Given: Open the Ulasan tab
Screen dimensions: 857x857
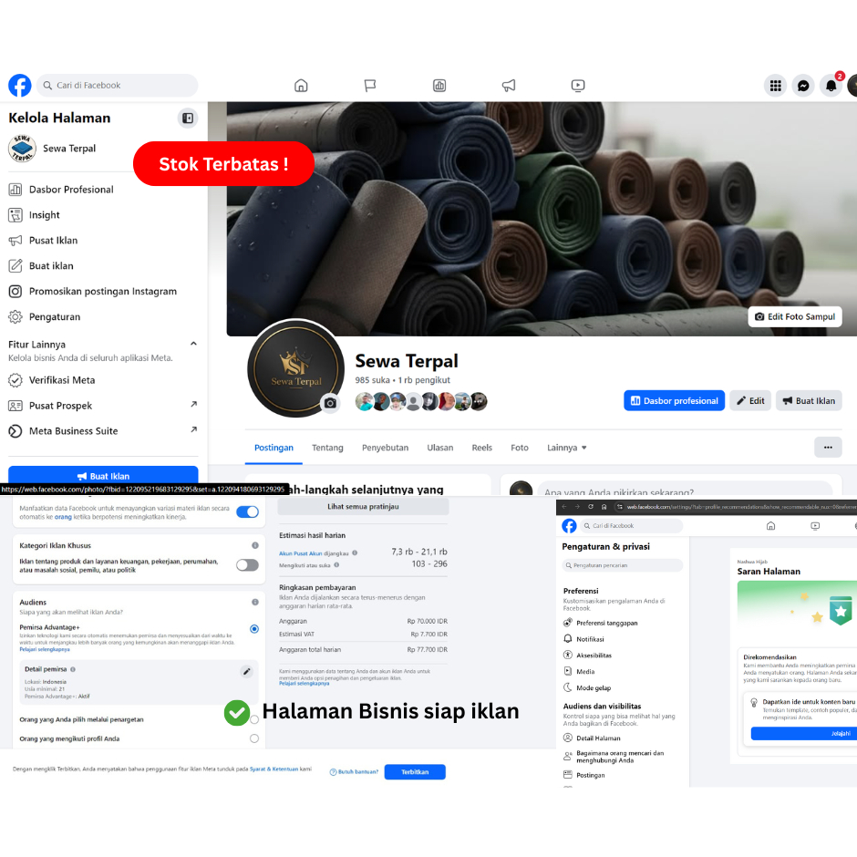Looking at the screenshot, I should coord(440,448).
